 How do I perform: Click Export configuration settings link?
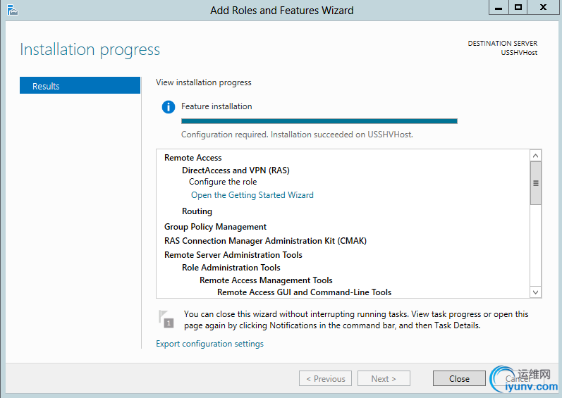[x=209, y=344]
